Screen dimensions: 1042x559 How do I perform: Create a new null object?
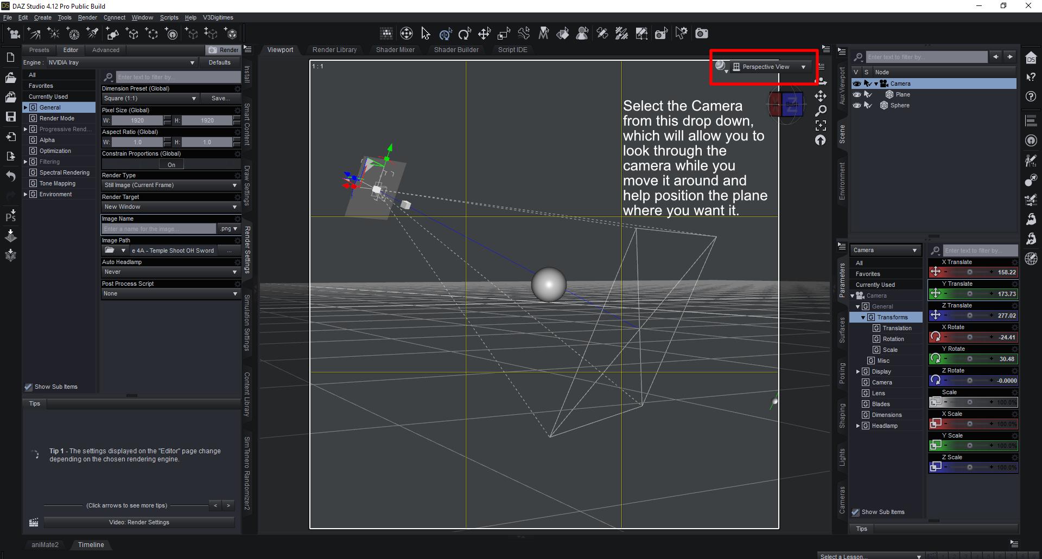132,34
